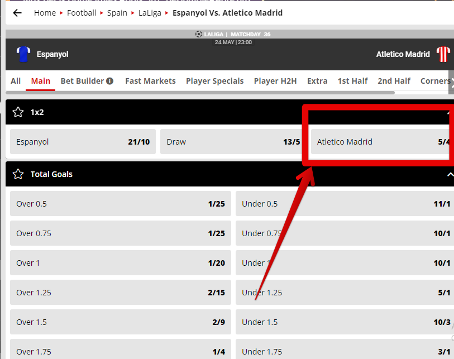Viewport: 454px width, 359px height.
Task: Select Under 1.75 goals at 3/1
Action: 345,349
